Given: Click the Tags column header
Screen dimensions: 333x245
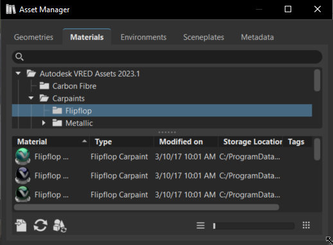Looking at the screenshot, I should [298, 141].
